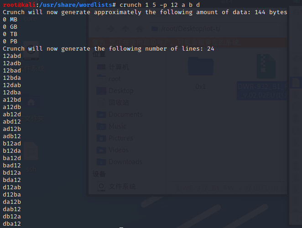Click the root@kali prompt text
The width and height of the screenshot is (302, 228).
point(19,5)
